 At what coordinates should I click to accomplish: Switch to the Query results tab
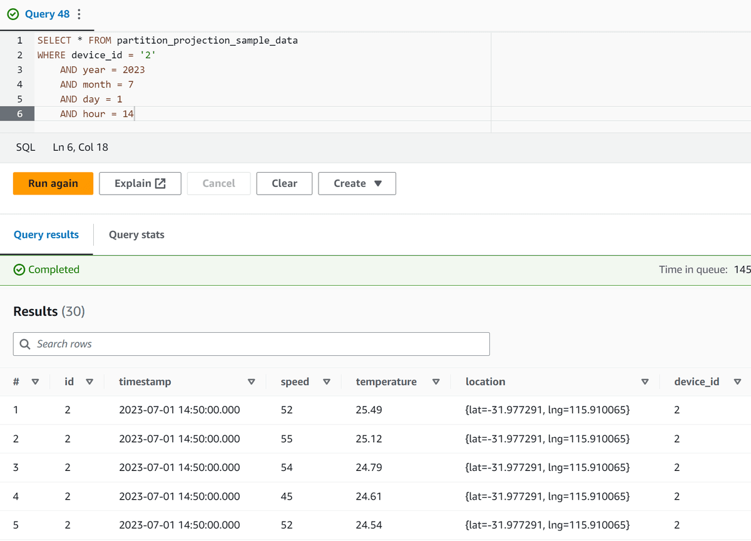(x=46, y=235)
